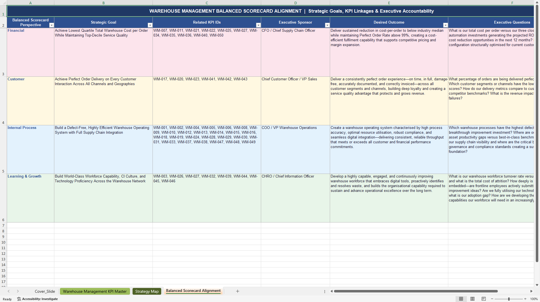Screen dimensions: 540x302
Task: Click the vertical scrollbar thumb
Action: pos(537,133)
